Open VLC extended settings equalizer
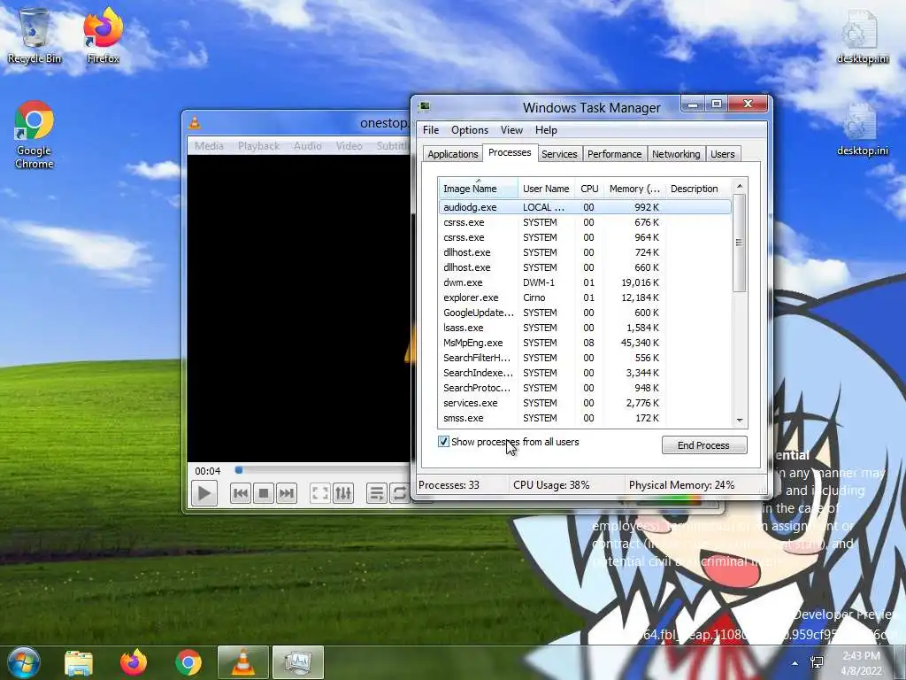The height and width of the screenshot is (680, 906). tap(343, 493)
